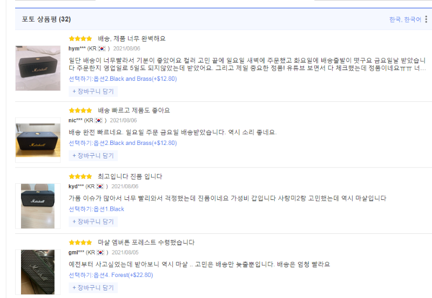Add nic*** reviewed option to cart
Image resolution: width=432 pixels, height=298 pixels.
tap(93, 156)
